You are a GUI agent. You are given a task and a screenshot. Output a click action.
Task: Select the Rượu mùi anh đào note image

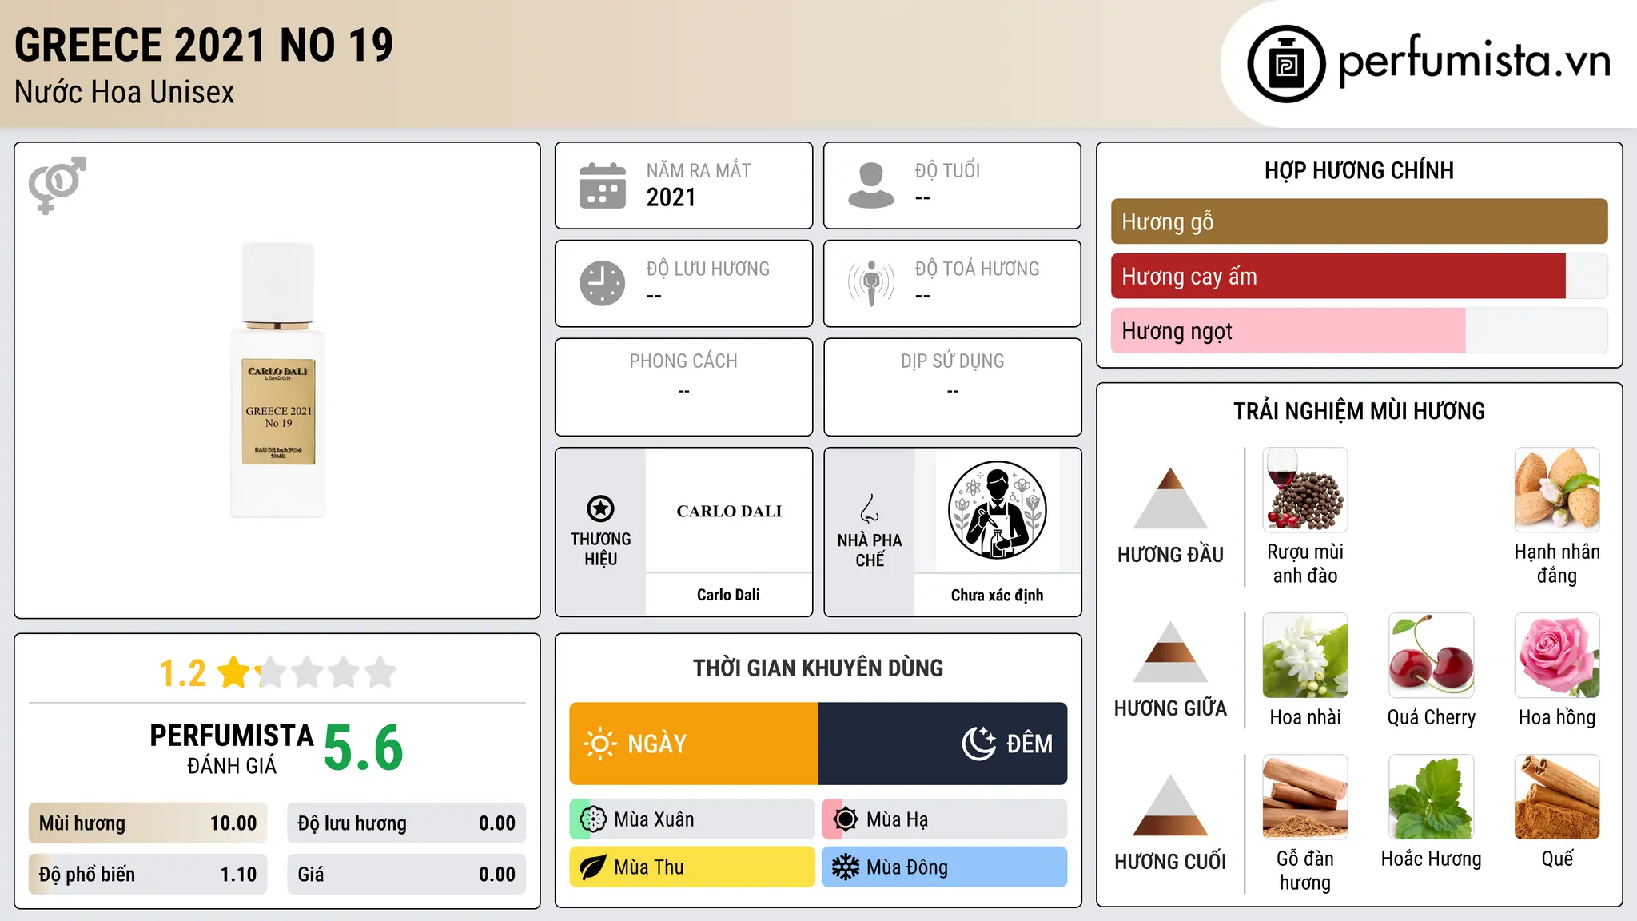1305,490
